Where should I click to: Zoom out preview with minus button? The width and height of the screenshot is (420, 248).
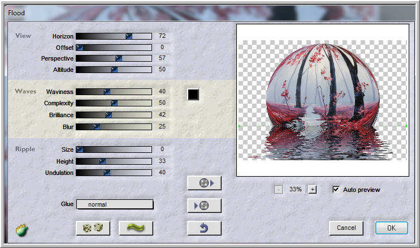point(278,190)
